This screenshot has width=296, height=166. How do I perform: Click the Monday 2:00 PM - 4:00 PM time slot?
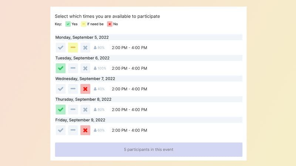point(129,48)
